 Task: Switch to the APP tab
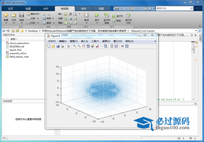coord(46,9)
